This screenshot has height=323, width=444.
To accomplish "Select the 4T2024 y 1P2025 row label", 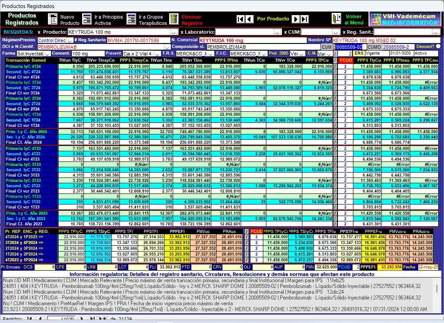I will pos(31,237).
